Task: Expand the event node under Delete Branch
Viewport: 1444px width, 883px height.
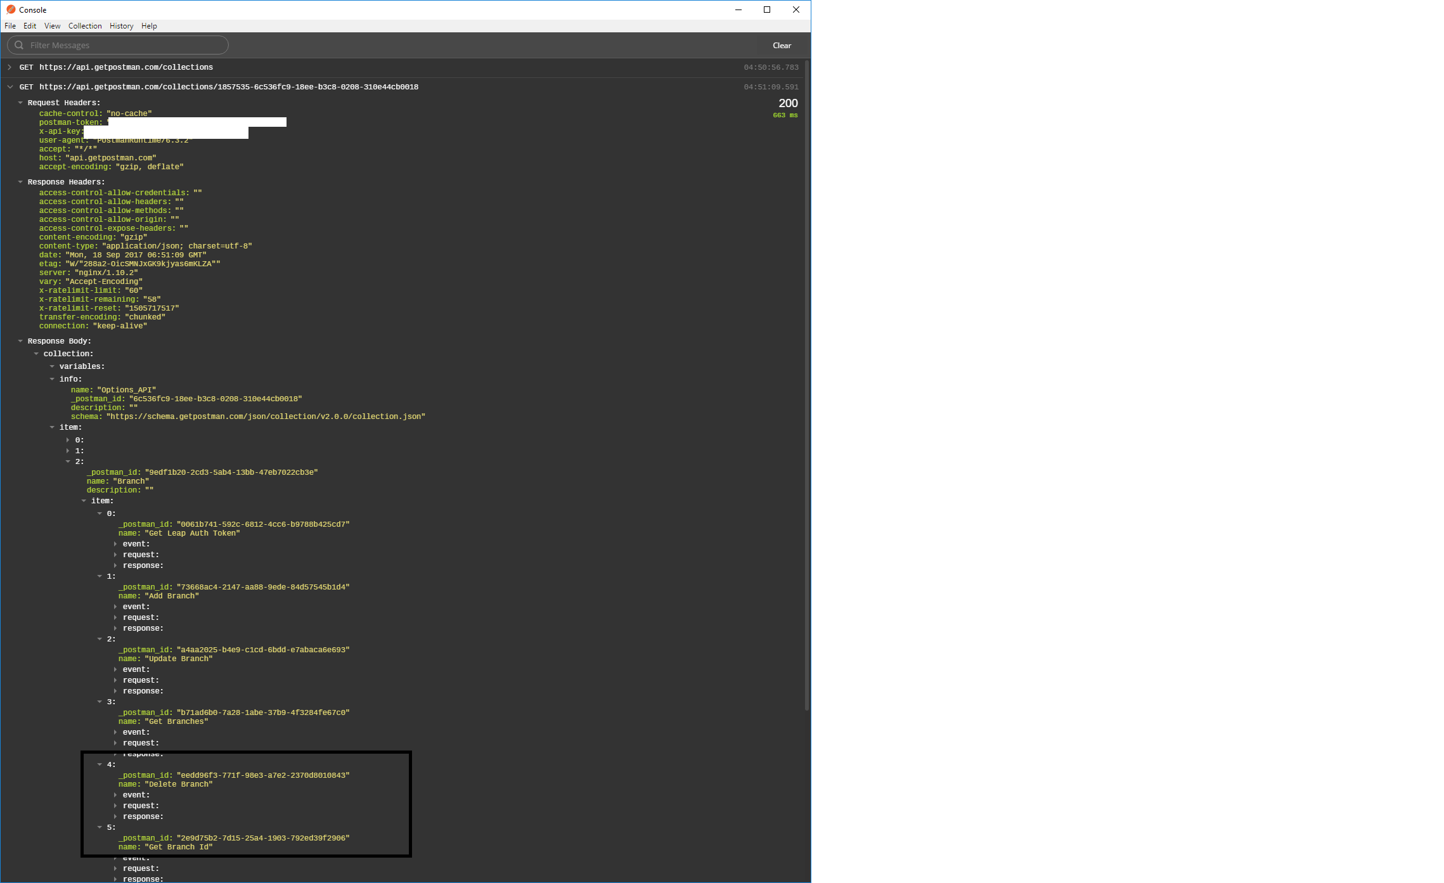Action: (x=115, y=794)
